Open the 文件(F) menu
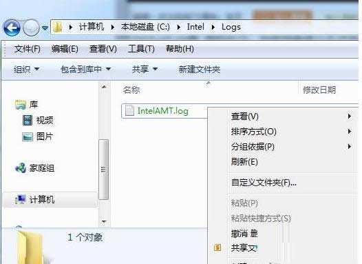Viewport: 362px width, 264px height. pyautogui.click(x=28, y=49)
